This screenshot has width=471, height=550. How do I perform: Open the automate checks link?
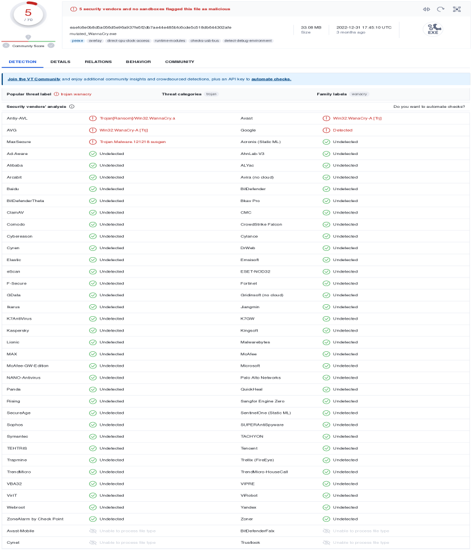point(271,79)
